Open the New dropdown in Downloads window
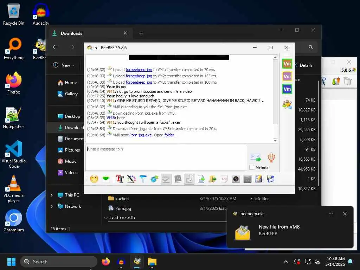The height and width of the screenshot is (270, 360). 64,65
